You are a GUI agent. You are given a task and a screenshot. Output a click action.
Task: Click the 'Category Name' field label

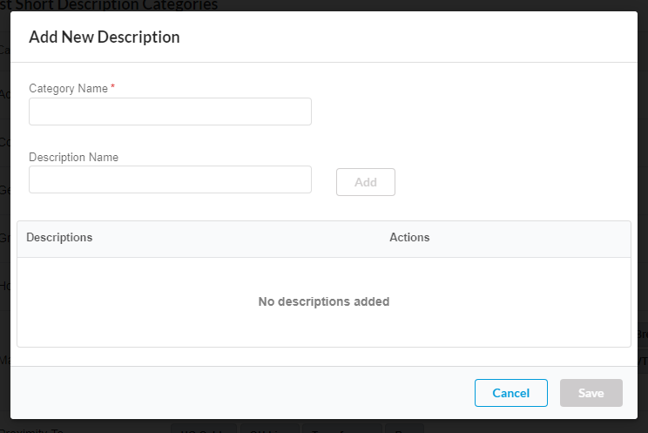68,89
